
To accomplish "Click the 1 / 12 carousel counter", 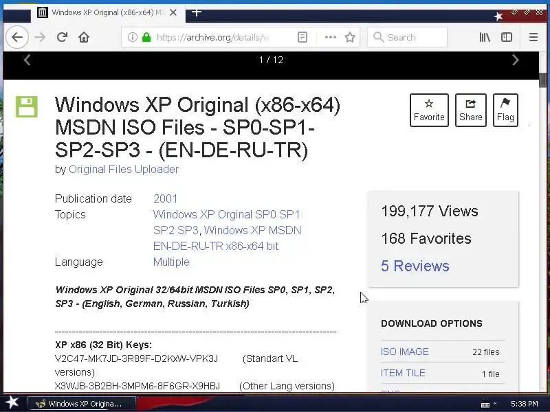I will click(x=271, y=60).
